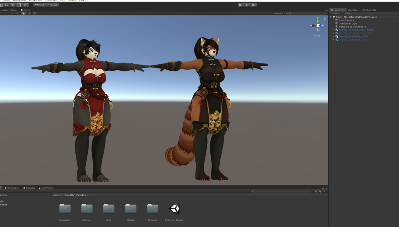Select the combined Transform tool

(x=26, y=5)
